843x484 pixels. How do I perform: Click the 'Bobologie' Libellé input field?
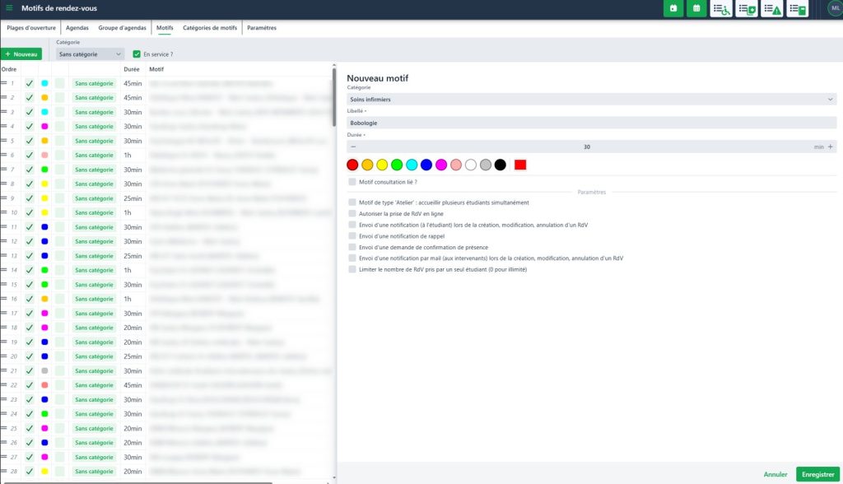[x=591, y=123]
